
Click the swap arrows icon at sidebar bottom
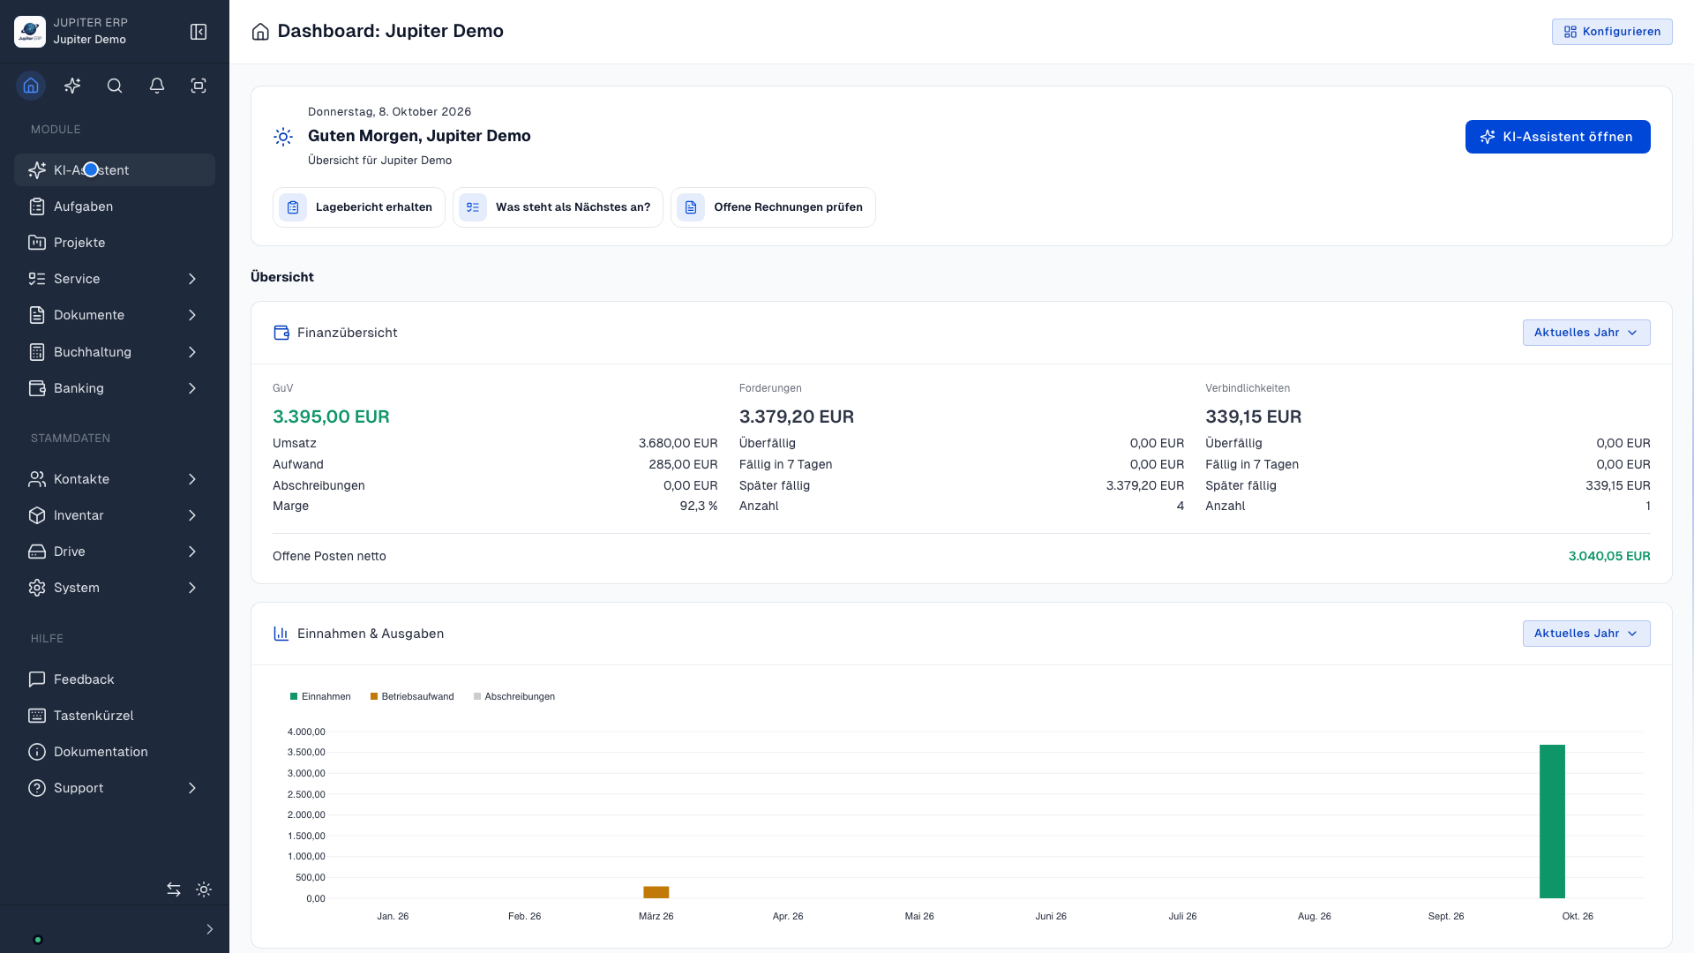(x=174, y=889)
